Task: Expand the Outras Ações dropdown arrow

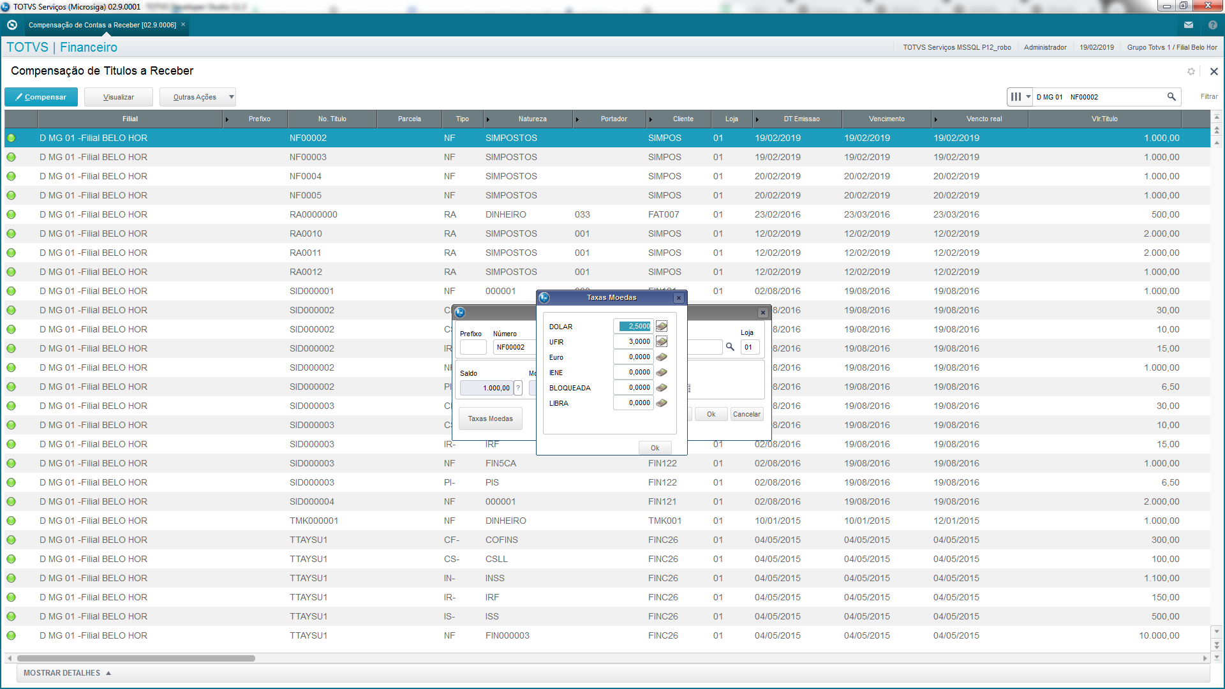Action: pyautogui.click(x=231, y=97)
